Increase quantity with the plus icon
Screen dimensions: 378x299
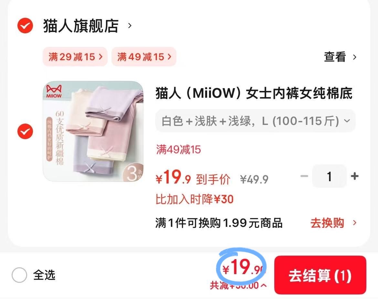click(354, 176)
